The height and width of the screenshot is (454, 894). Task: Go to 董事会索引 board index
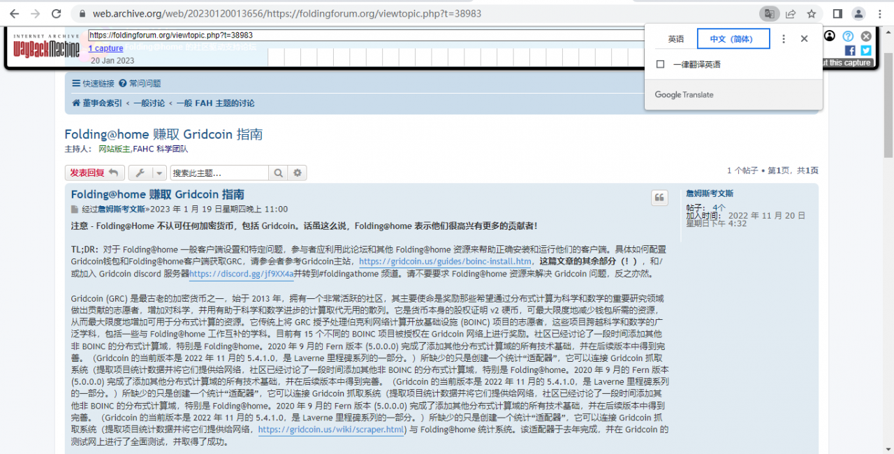click(x=97, y=103)
